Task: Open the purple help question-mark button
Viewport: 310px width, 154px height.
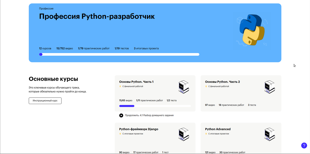Action: 304,145
